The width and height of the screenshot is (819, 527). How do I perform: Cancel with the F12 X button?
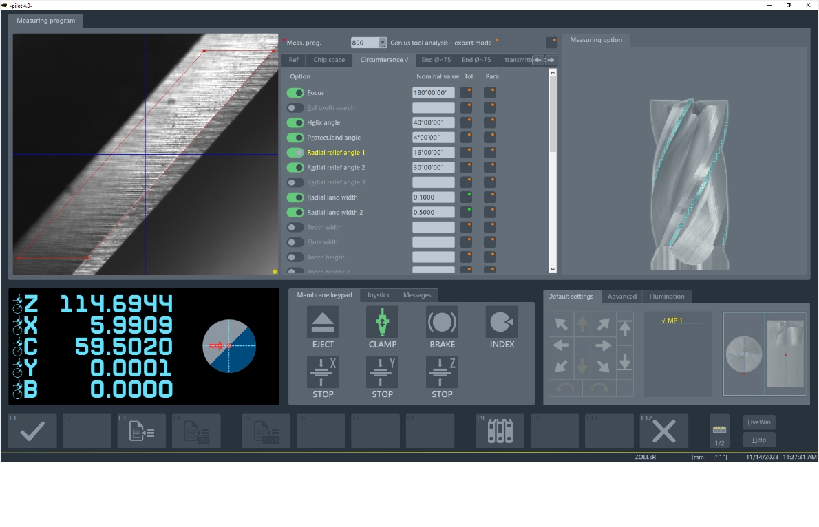[663, 431]
